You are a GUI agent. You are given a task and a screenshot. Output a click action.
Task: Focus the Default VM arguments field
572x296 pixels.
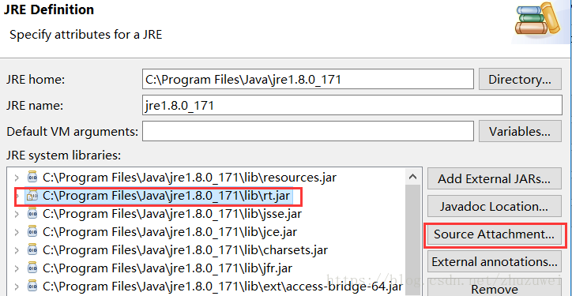[x=308, y=131]
